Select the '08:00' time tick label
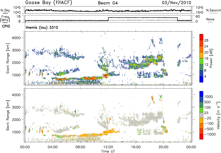Image resolution: width=221 pixels, height=153 pixels. point(80,147)
